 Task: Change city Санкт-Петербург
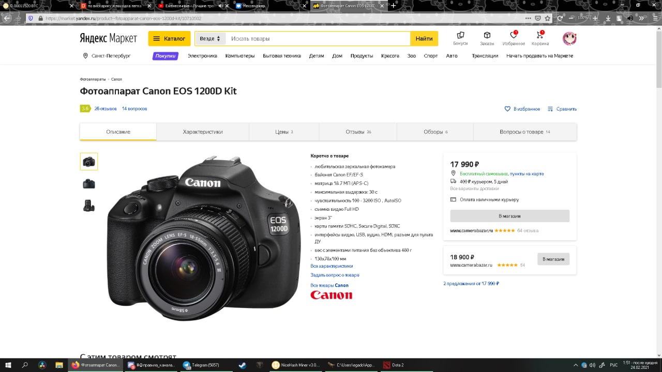click(x=107, y=56)
